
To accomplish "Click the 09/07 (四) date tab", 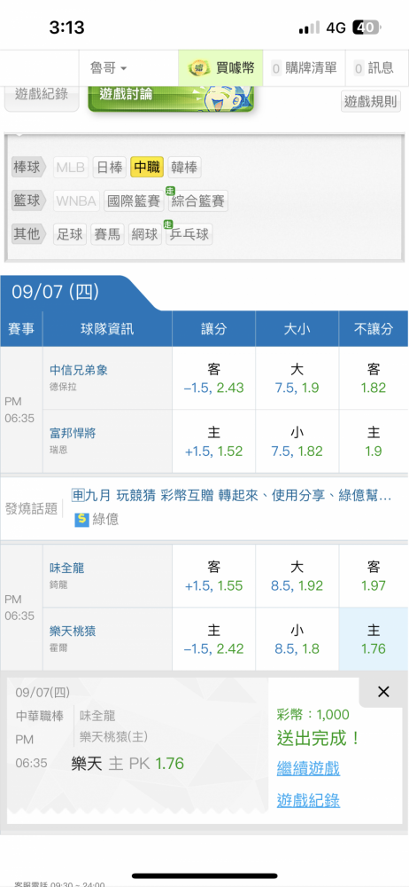I will pos(56,293).
